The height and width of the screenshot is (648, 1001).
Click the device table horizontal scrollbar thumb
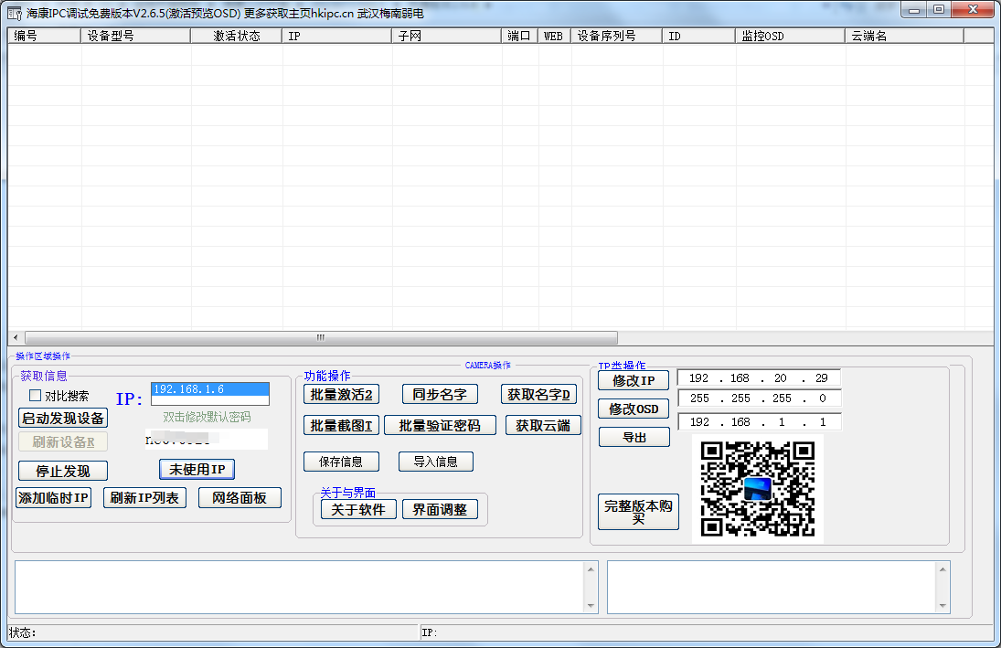pos(321,337)
